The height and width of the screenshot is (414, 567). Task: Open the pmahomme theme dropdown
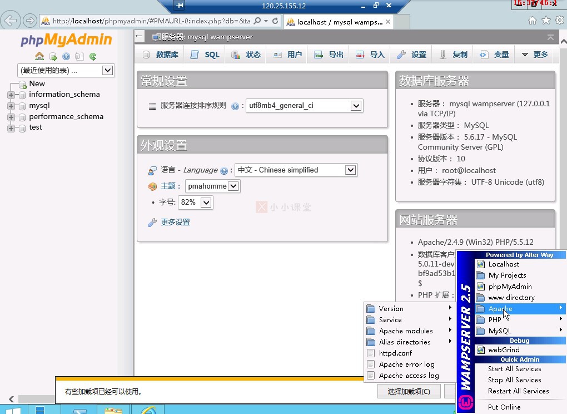tap(212, 186)
